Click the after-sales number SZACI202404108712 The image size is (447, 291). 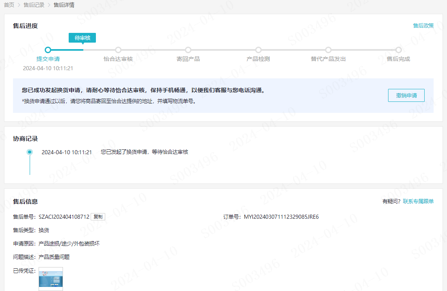point(64,217)
